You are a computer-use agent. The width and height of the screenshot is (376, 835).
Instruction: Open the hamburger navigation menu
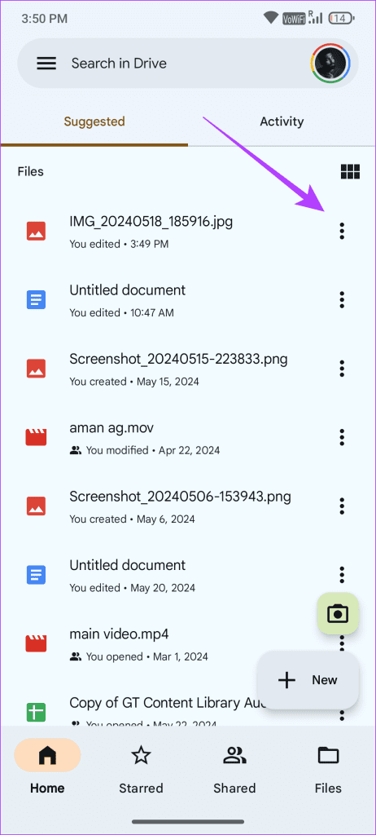pos(46,64)
